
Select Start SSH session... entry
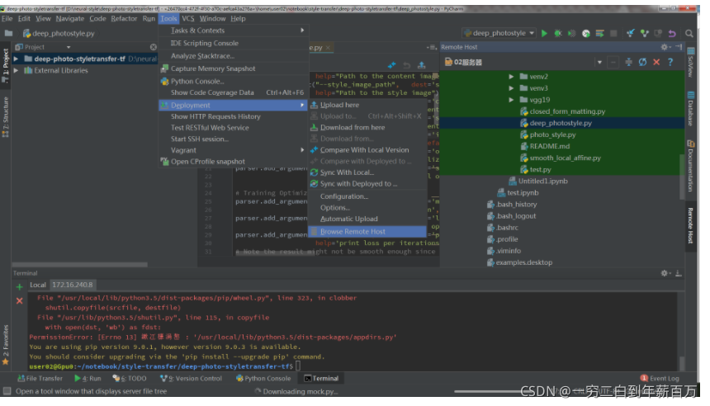pos(234,139)
